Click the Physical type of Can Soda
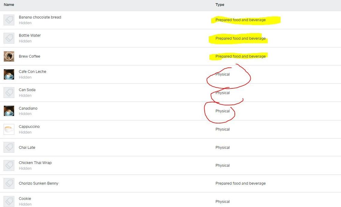The image size is (341, 207). (x=223, y=93)
